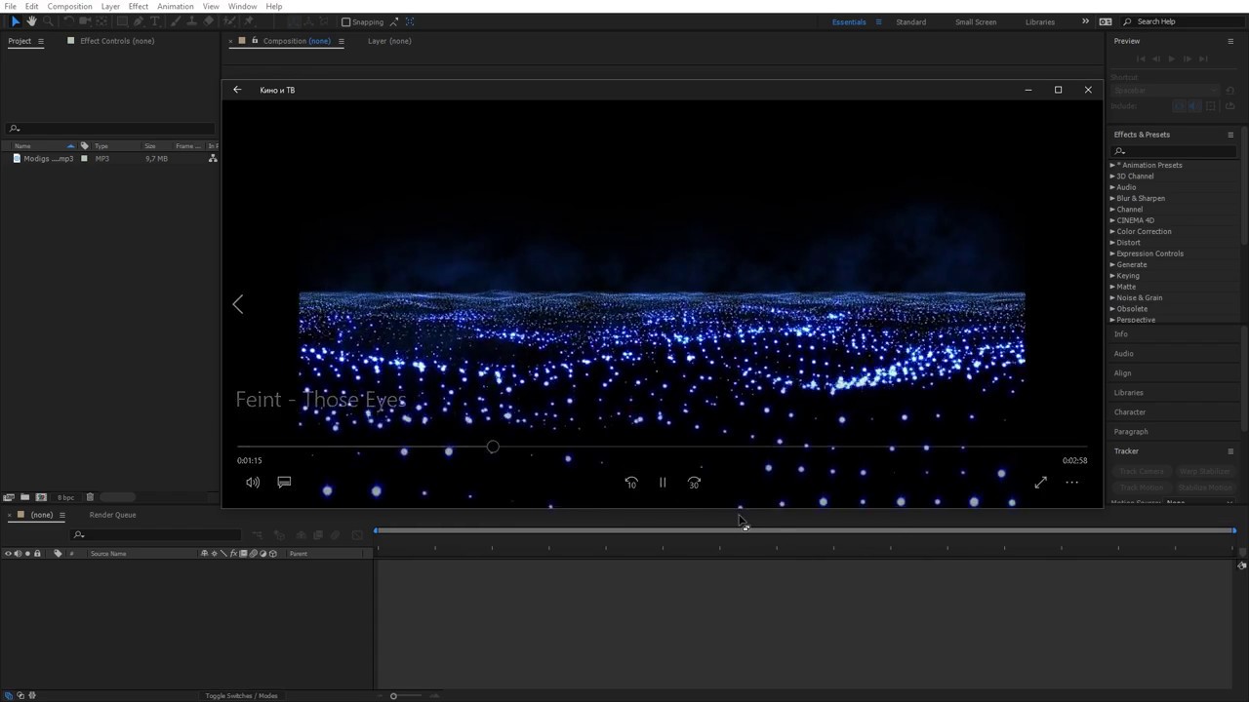Expand Generate effects category

tap(1112, 264)
